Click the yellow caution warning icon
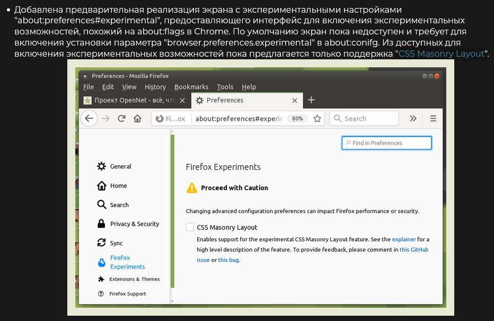The image size is (494, 321). point(191,188)
